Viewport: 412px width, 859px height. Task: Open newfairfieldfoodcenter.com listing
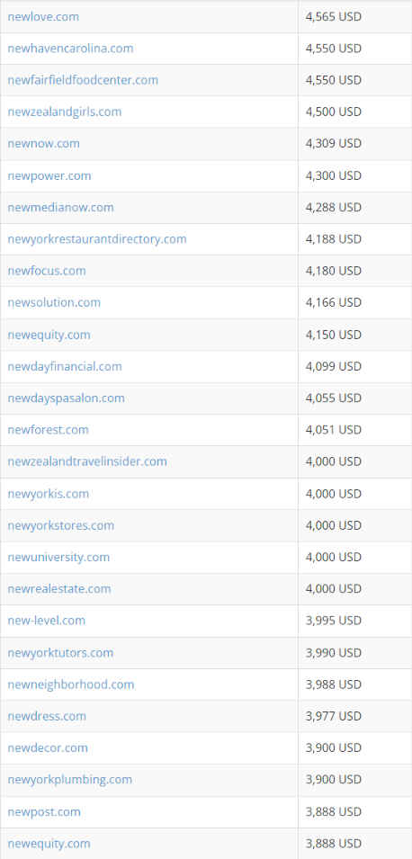pos(83,80)
